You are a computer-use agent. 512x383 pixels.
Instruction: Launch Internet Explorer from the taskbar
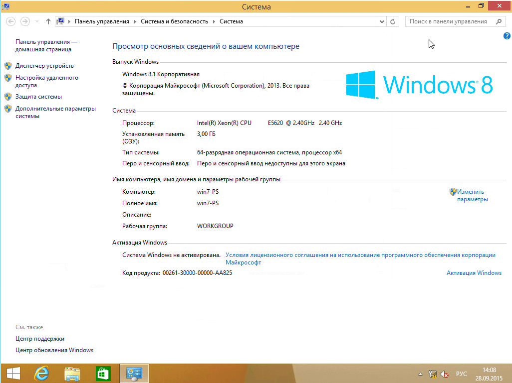(41, 374)
